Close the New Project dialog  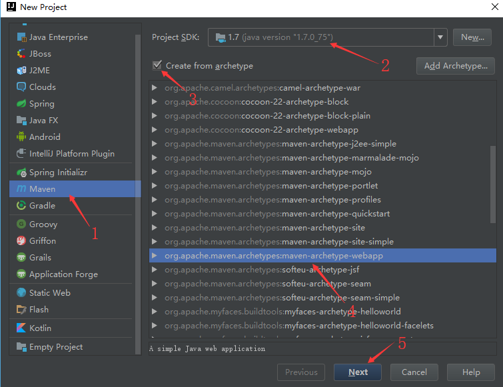coord(494,7)
